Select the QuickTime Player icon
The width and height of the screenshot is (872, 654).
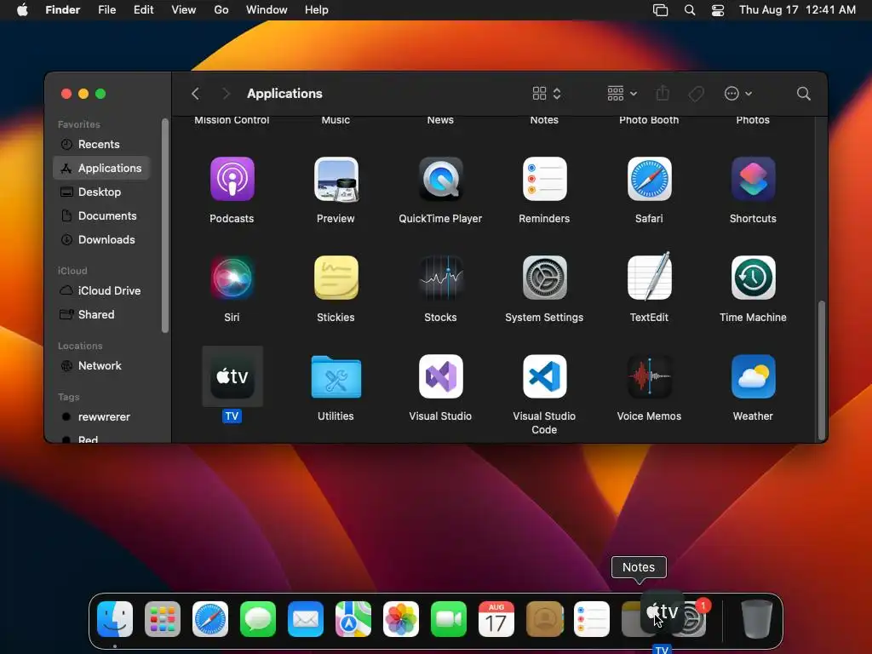point(440,179)
